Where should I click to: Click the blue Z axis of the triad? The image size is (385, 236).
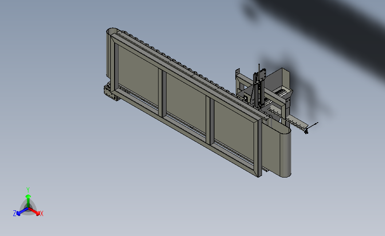[x=22, y=212]
